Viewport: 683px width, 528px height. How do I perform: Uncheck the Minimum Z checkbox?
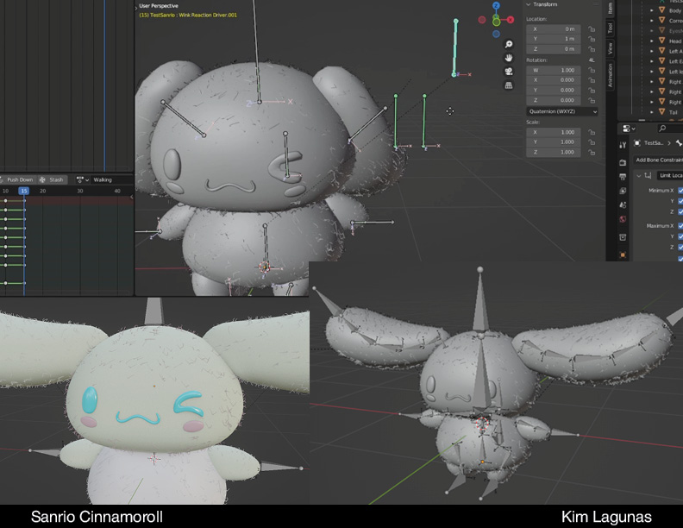click(x=680, y=211)
